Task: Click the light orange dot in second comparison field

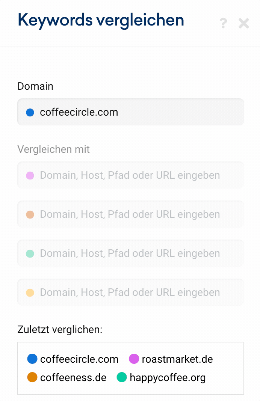Action: [30, 214]
